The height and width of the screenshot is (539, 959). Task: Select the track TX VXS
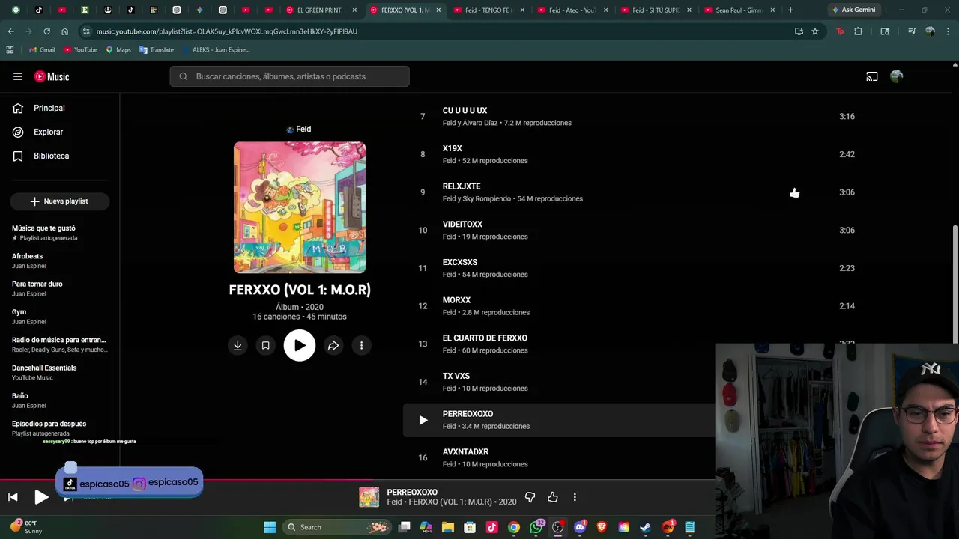(456, 376)
